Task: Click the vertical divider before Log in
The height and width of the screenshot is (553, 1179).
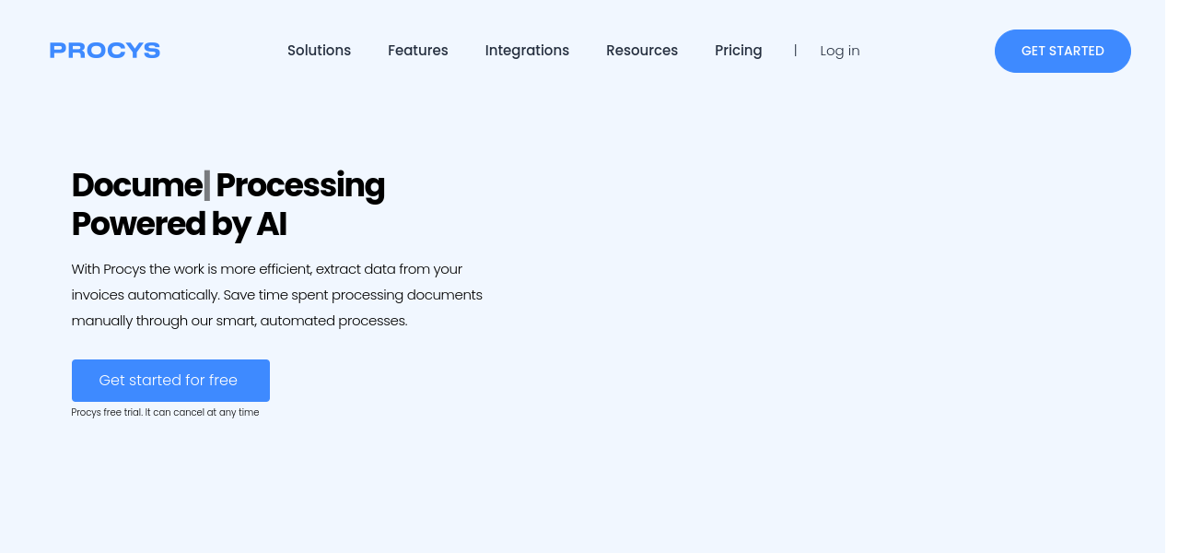Action: [x=795, y=50]
